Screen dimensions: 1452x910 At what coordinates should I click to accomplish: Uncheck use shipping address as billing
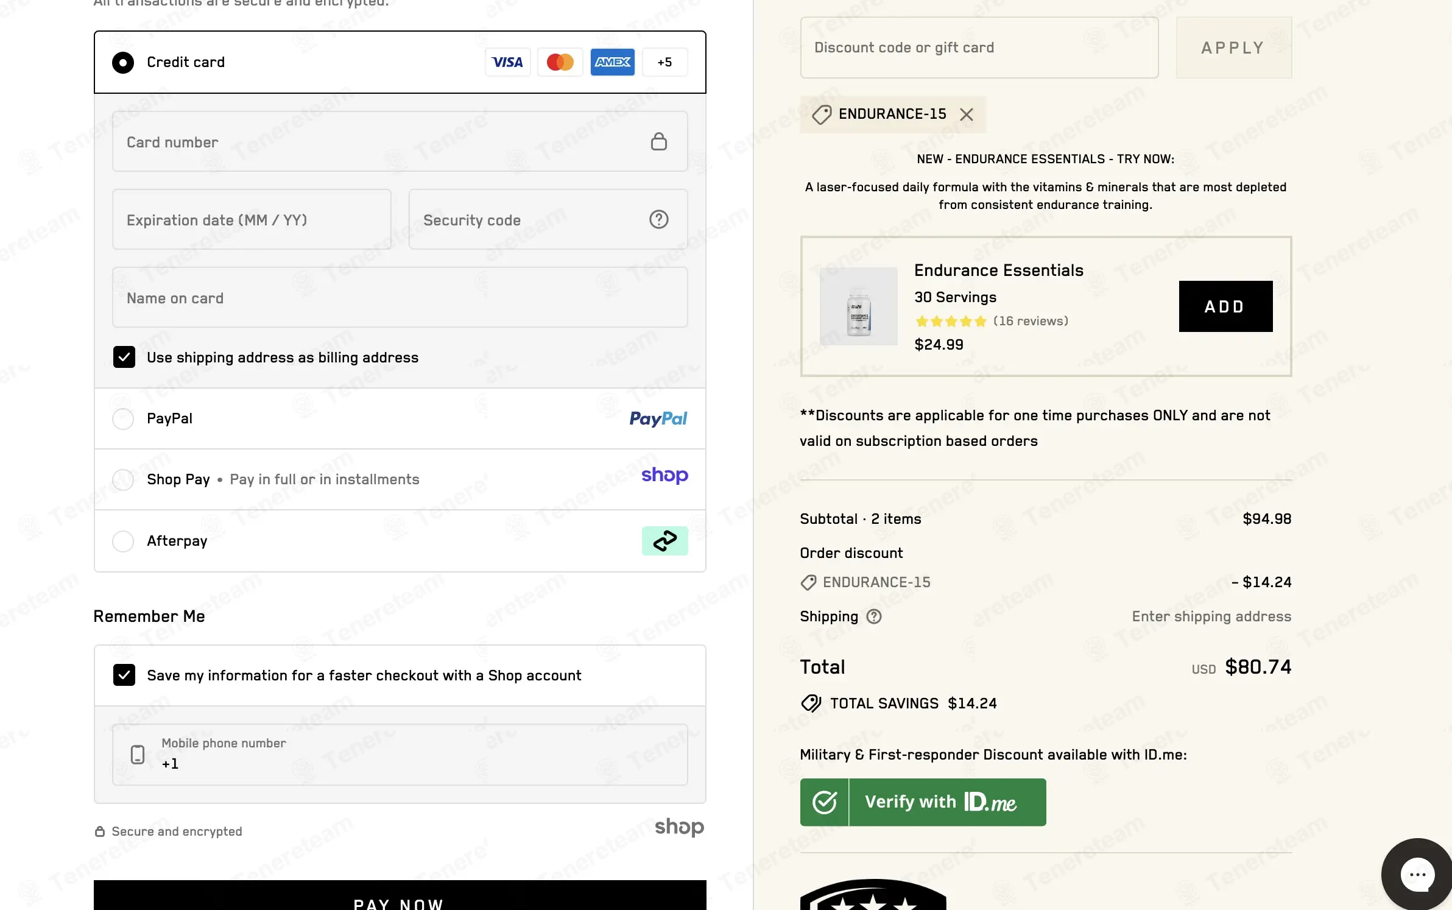tap(124, 358)
